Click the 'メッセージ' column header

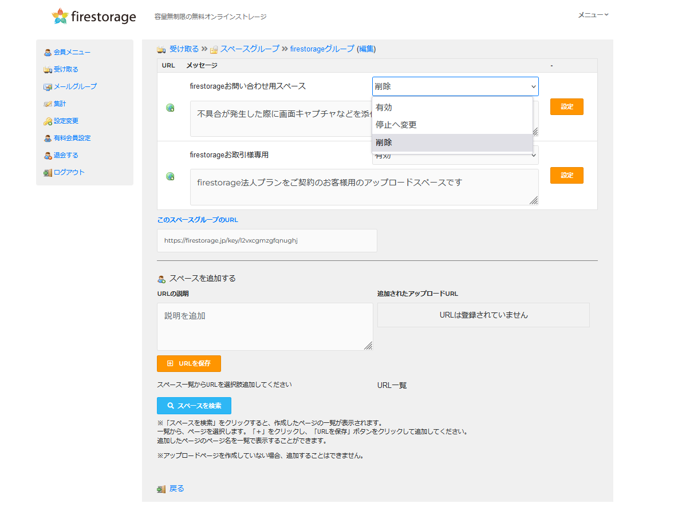(x=202, y=66)
